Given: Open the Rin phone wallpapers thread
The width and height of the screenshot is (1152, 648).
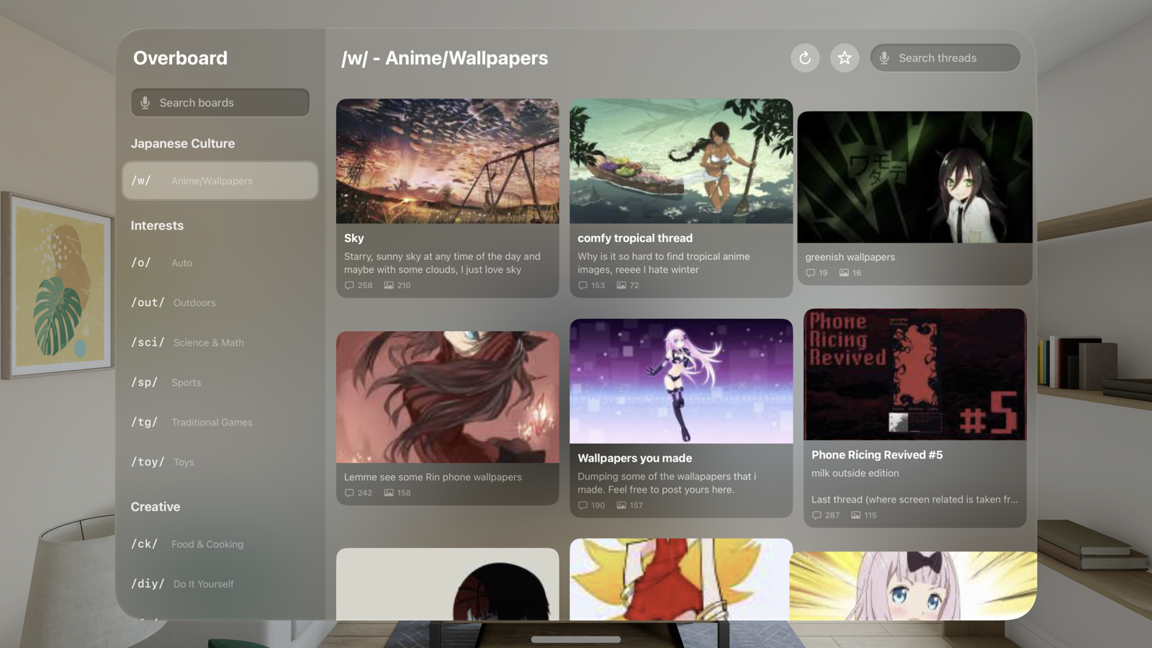Looking at the screenshot, I should pyautogui.click(x=433, y=477).
